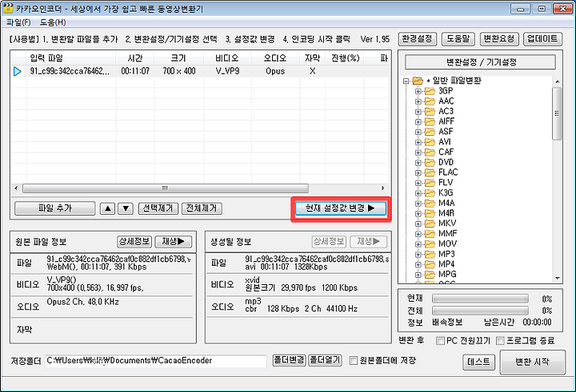Viewport: 576px width, 392px height.
Task: Expand the ASF folder node
Action: click(418, 132)
